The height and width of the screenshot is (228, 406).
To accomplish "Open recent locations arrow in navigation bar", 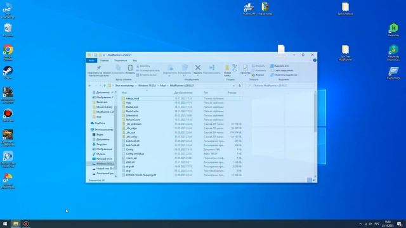I will 100,85.
